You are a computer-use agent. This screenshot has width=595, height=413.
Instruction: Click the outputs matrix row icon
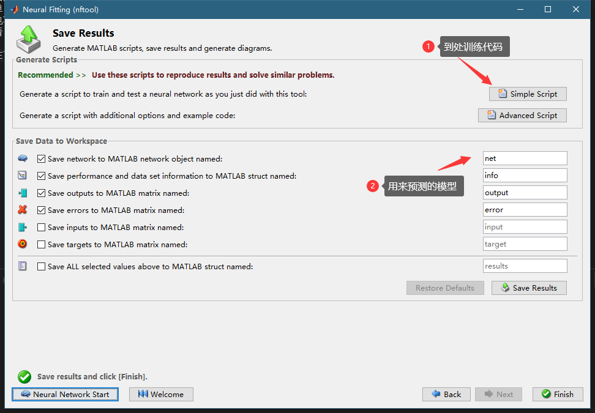tap(23, 193)
